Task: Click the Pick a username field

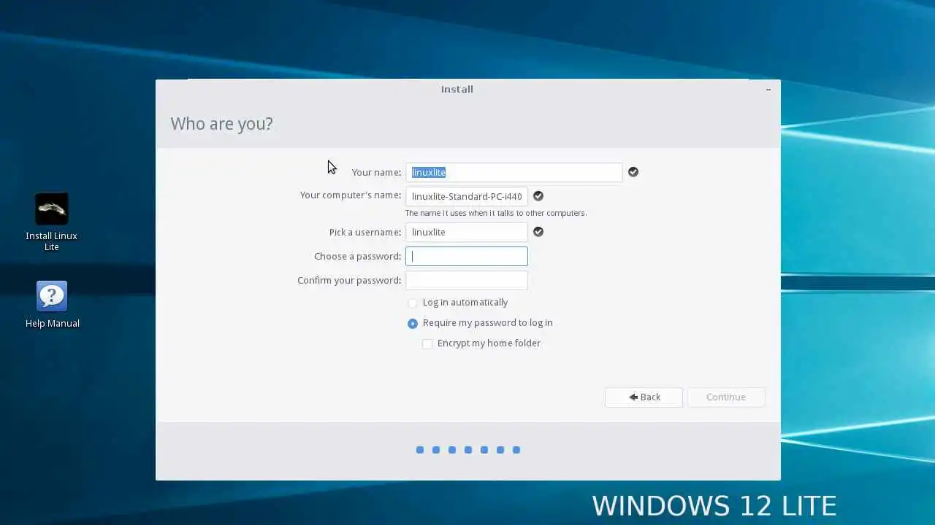Action: pos(467,232)
